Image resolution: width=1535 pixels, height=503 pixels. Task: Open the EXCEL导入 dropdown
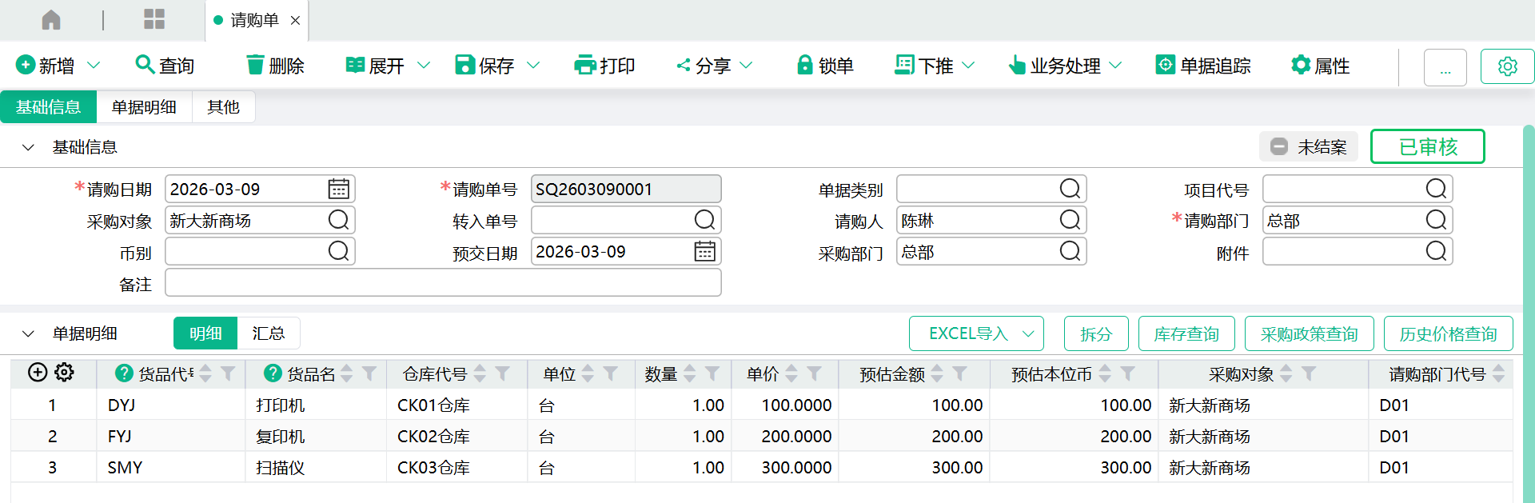coord(1028,333)
